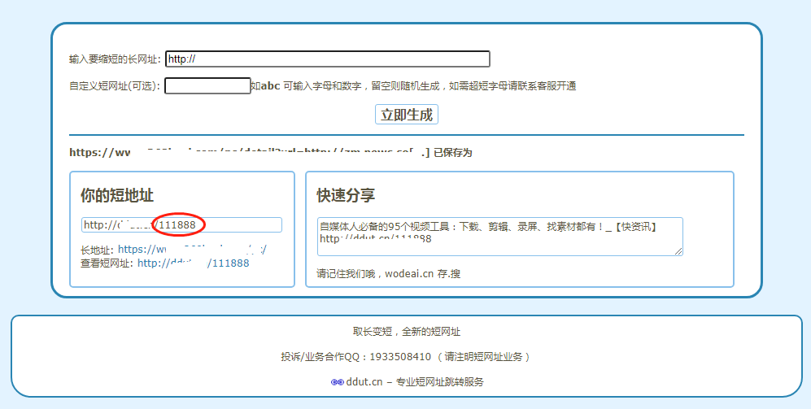
Task: Click the 输入要缩短的长网址 label
Action: pyautogui.click(x=116, y=59)
